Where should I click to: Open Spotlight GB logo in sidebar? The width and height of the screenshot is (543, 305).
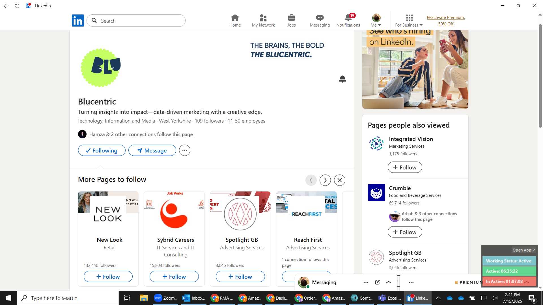tap(376, 257)
